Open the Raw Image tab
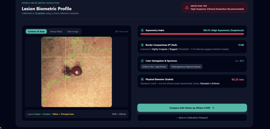Viewport: 270px width, 129px height. (x=73, y=31)
